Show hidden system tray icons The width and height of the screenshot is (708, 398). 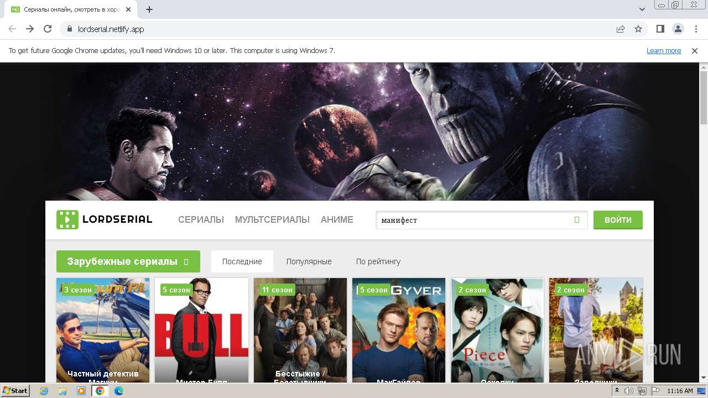click(617, 391)
